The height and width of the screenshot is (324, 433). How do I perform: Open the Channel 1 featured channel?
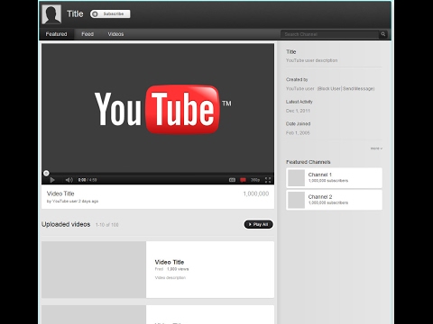point(334,178)
